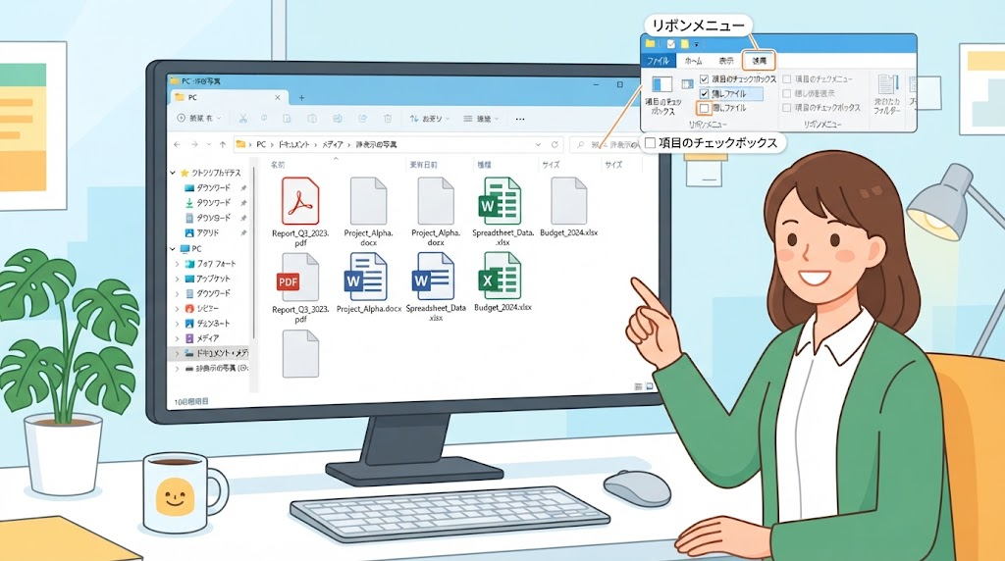Click the folder options icon in ribbon callout
Viewport: 1005px width, 561px height.
click(887, 84)
